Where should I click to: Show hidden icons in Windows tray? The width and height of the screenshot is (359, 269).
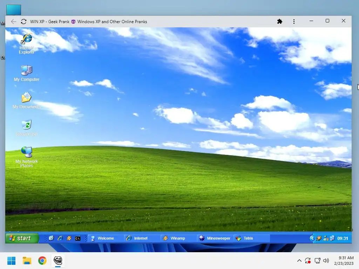[299, 261]
